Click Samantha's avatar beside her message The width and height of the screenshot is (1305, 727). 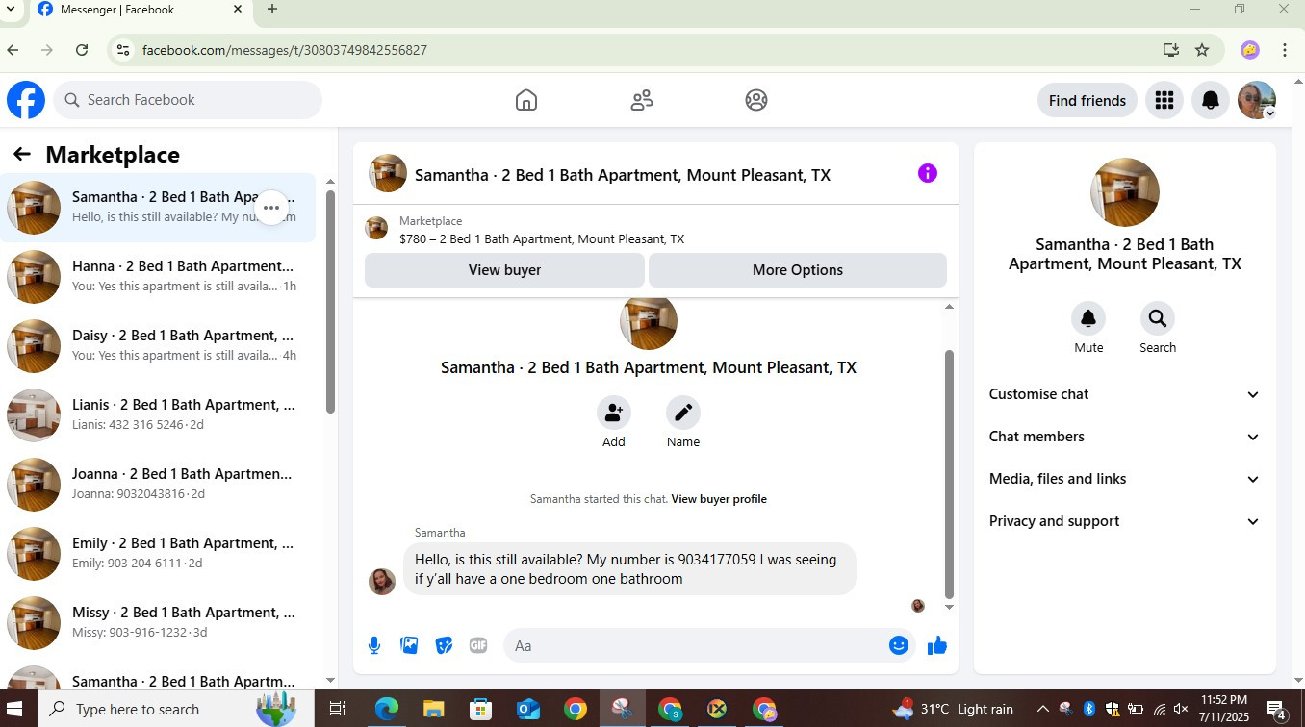click(382, 581)
